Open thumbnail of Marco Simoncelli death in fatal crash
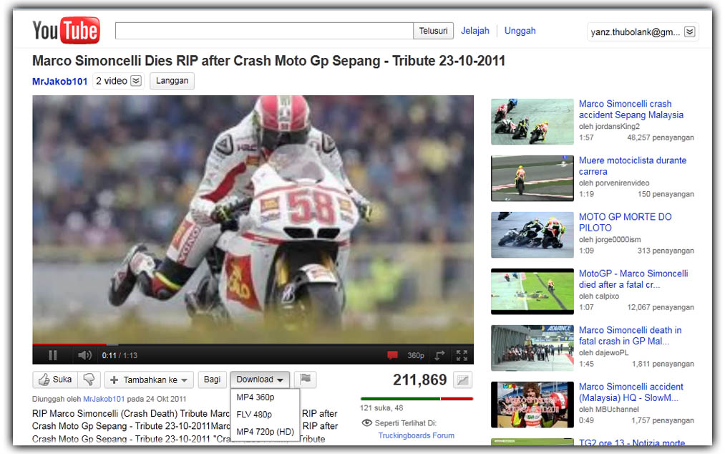The height and width of the screenshot is (454, 725). point(532,348)
